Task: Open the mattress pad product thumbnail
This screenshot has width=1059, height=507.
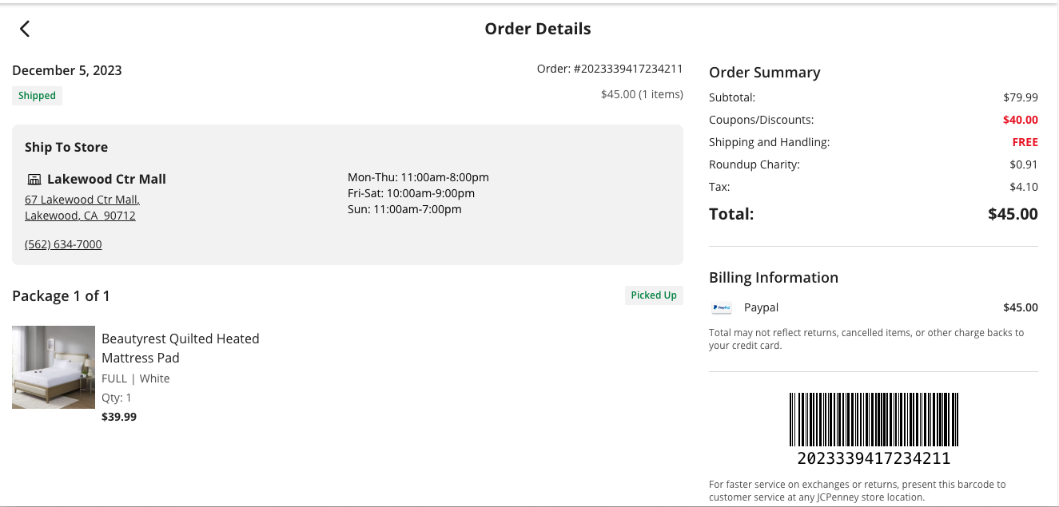Action: [54, 367]
